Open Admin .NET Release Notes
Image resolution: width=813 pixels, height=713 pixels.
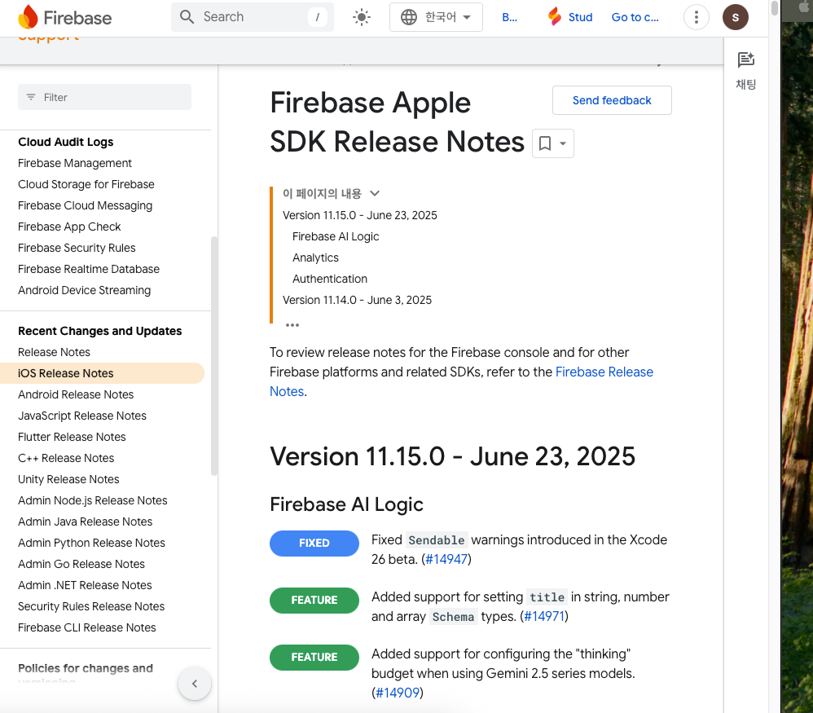click(x=85, y=585)
